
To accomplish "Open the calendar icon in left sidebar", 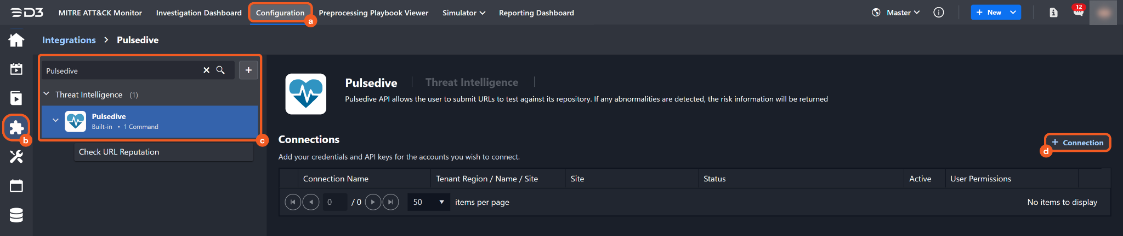I will tap(16, 186).
